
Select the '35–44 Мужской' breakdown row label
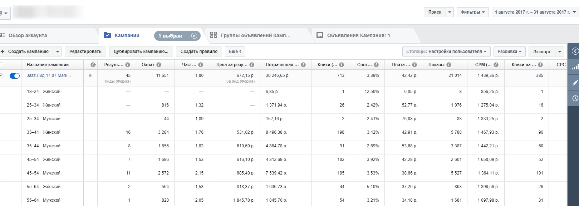tap(44, 146)
